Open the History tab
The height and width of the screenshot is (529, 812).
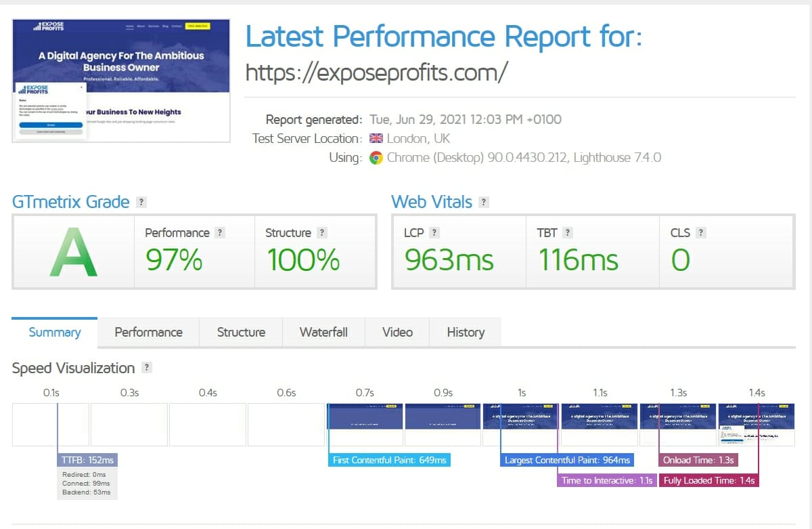[466, 332]
